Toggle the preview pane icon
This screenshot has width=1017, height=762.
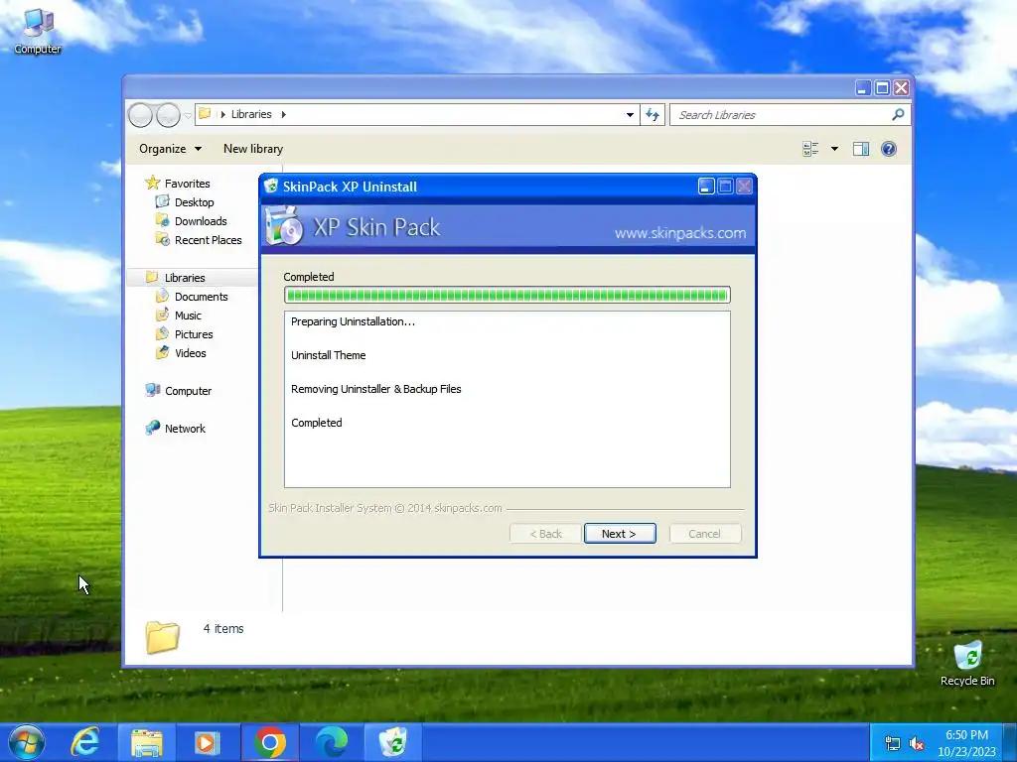click(x=861, y=149)
